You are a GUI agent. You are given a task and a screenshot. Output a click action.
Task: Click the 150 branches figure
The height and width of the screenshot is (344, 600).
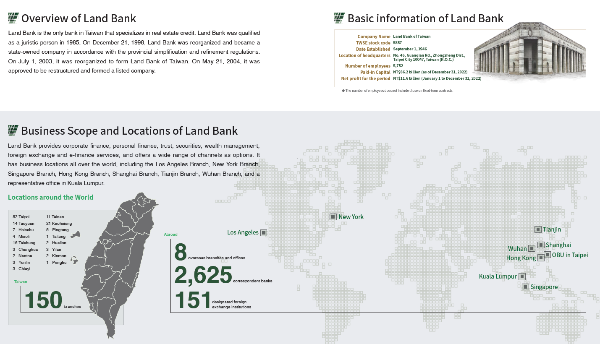click(44, 300)
